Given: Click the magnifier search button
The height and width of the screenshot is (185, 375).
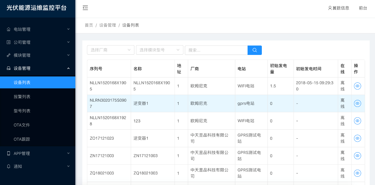Looking at the screenshot, I should [x=255, y=50].
